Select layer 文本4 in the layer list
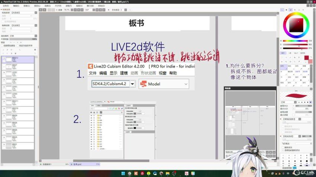 [18, 96]
